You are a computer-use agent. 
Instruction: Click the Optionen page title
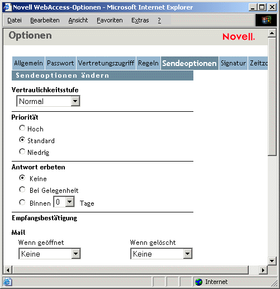[30, 35]
